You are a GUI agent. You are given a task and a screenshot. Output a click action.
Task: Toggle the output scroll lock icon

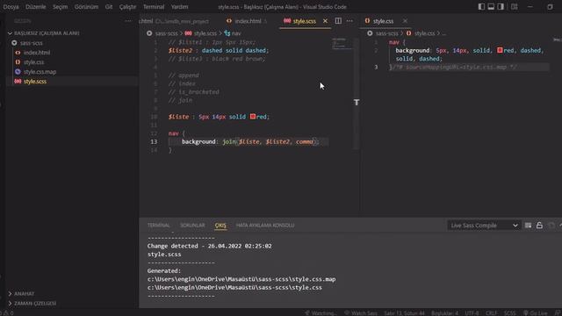click(539, 226)
